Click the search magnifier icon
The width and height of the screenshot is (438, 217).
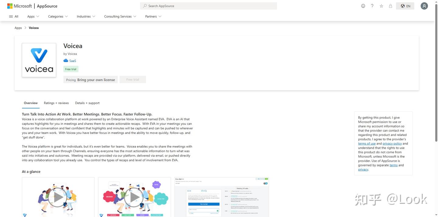point(145,6)
